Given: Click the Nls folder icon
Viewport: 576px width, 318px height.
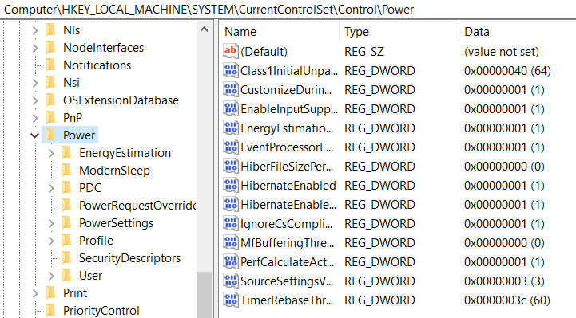Looking at the screenshot, I should 50,30.
